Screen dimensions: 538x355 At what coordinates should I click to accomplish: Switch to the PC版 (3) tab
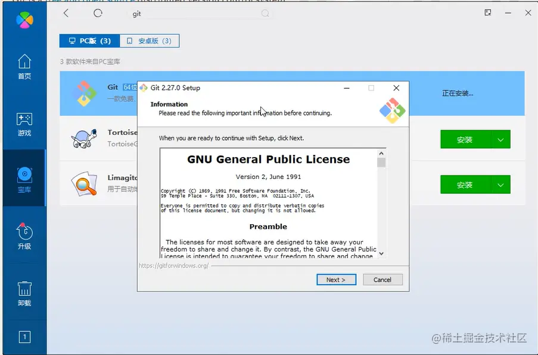click(x=89, y=41)
